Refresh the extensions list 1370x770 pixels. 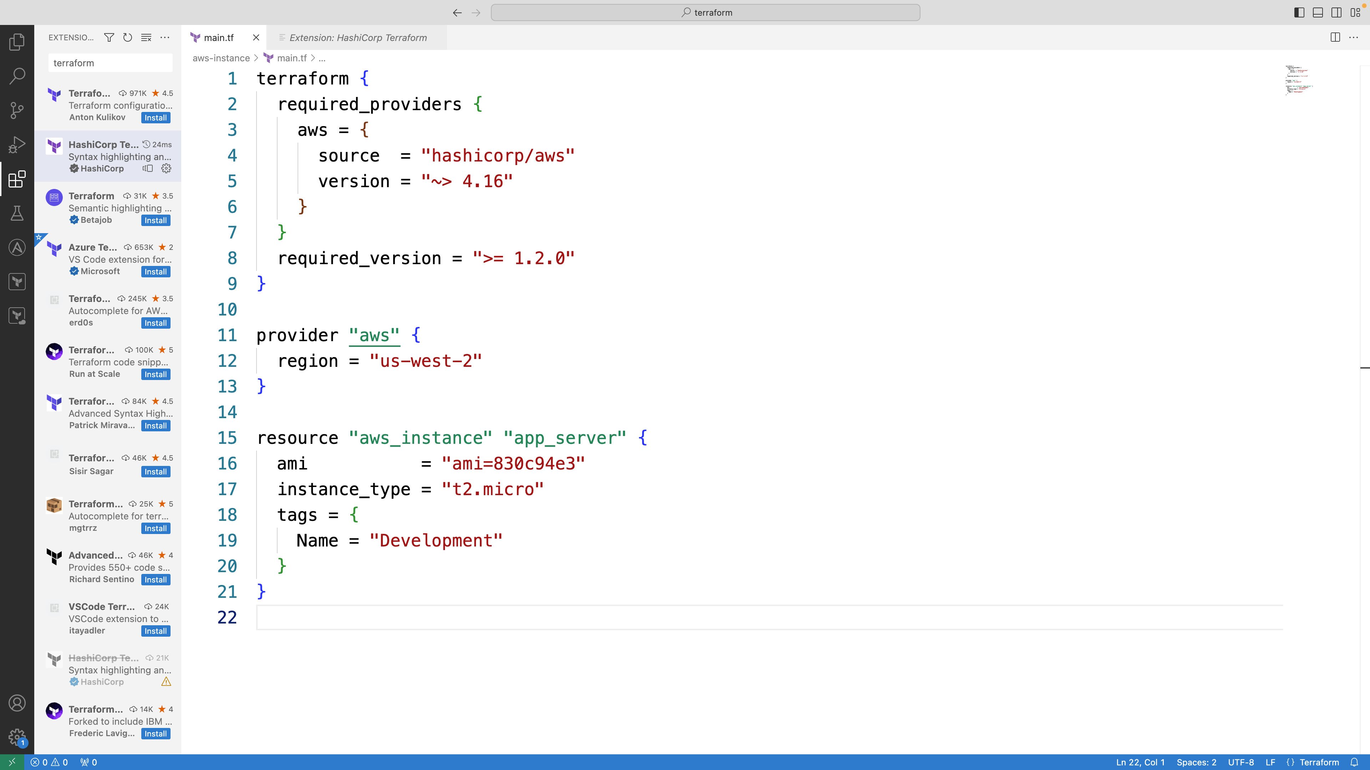pos(128,37)
